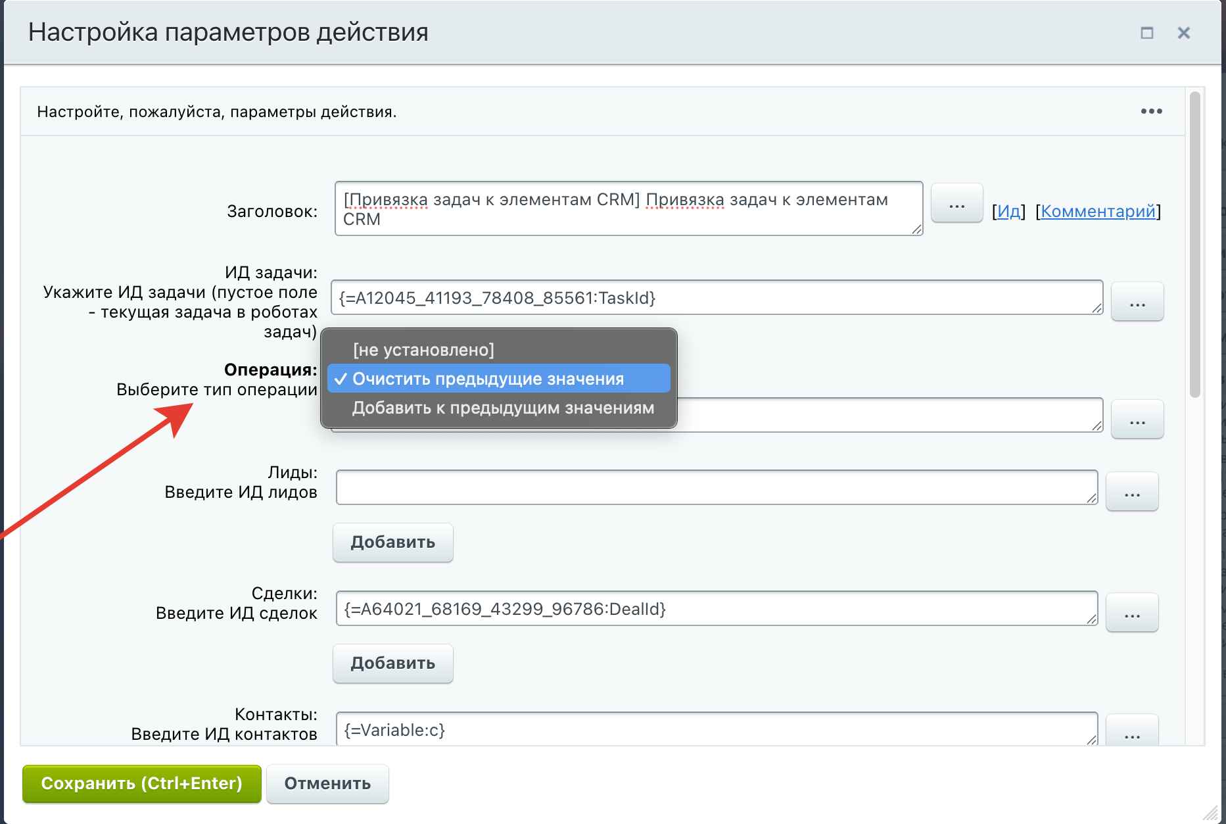Click into the Заголовок text area

click(628, 209)
